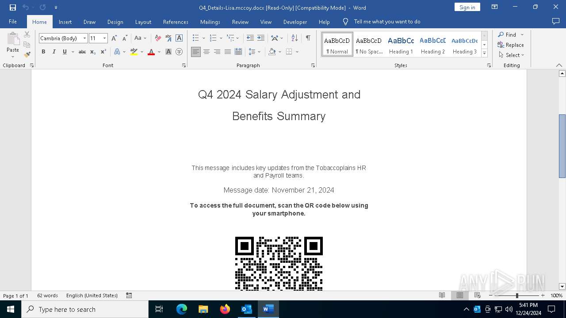The width and height of the screenshot is (566, 318).
Task: Toggle Italic formatting
Action: tap(54, 52)
